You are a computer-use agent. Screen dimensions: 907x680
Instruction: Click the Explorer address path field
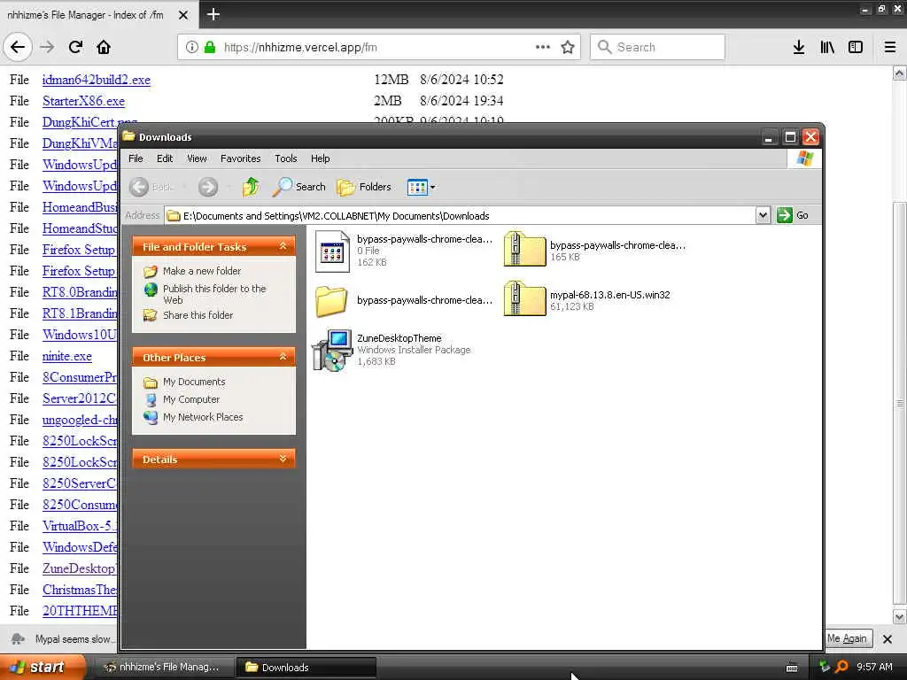pyautogui.click(x=461, y=216)
